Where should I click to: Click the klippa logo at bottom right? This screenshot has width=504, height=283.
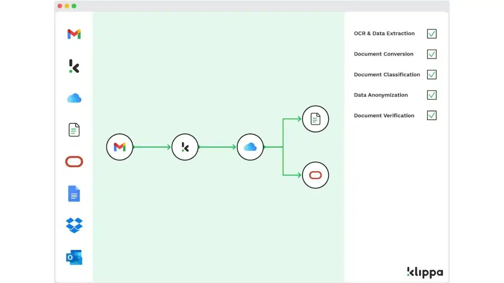[x=425, y=272]
